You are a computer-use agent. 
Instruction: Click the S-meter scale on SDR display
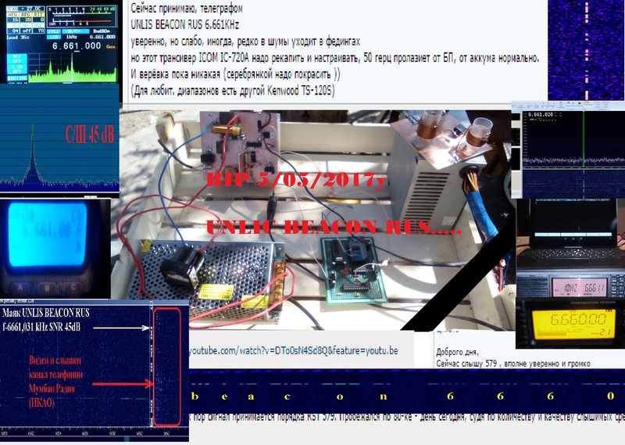pos(82,16)
